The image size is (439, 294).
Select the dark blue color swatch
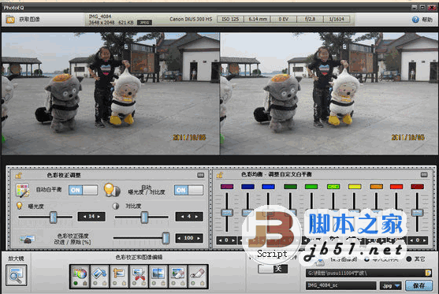247,187
